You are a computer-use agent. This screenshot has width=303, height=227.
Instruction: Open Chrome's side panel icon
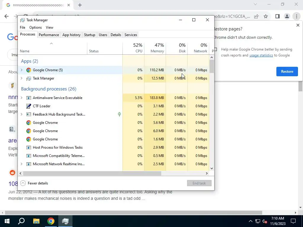coord(278,17)
